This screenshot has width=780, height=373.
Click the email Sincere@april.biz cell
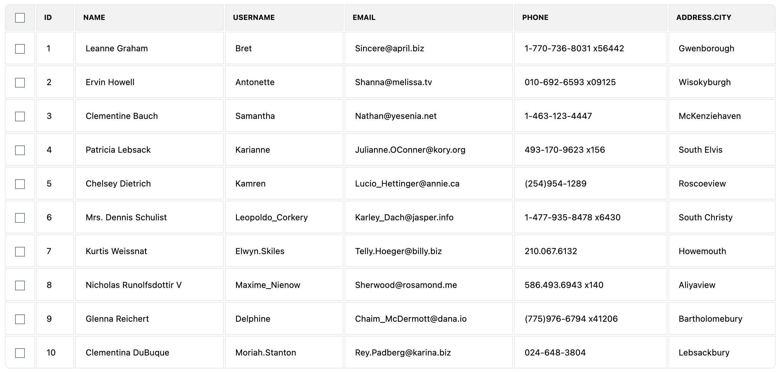[x=428, y=48]
